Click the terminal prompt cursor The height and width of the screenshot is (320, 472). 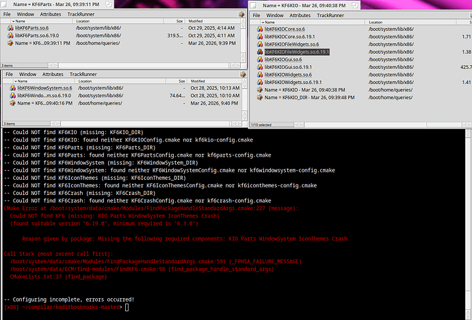pos(127,307)
